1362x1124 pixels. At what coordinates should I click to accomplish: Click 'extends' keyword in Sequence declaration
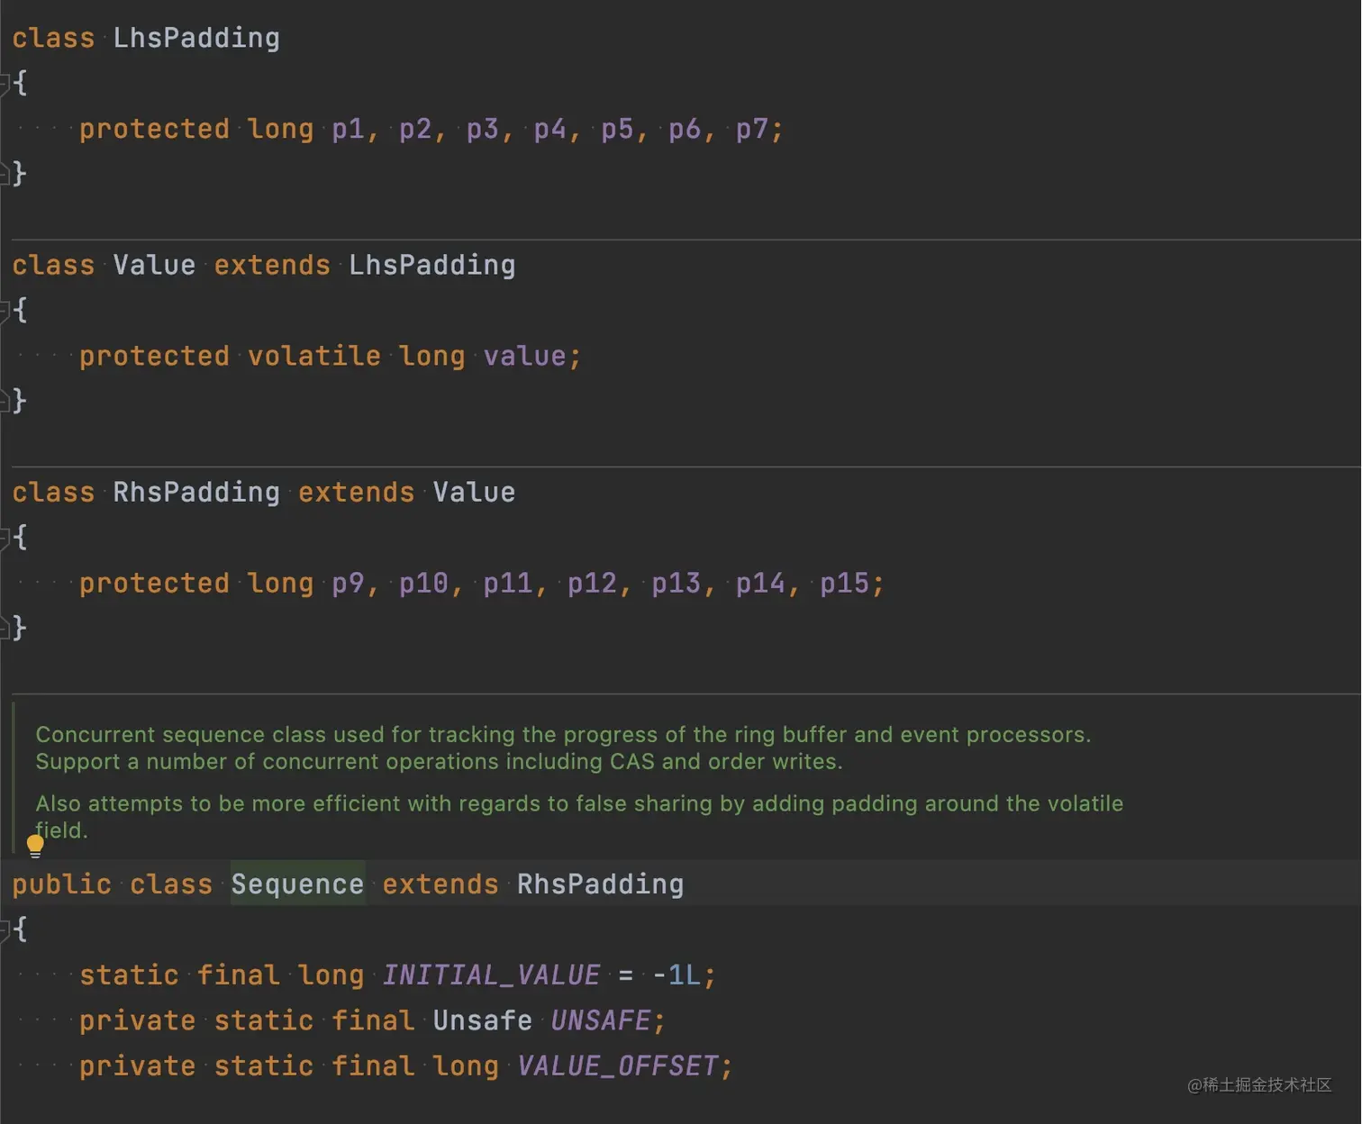click(440, 884)
